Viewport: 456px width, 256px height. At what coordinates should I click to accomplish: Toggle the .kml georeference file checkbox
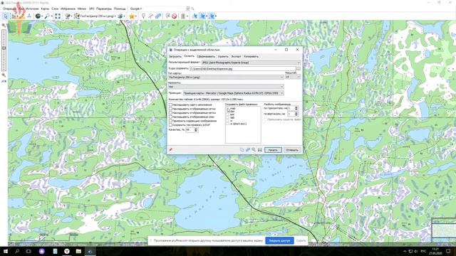[x=228, y=114]
